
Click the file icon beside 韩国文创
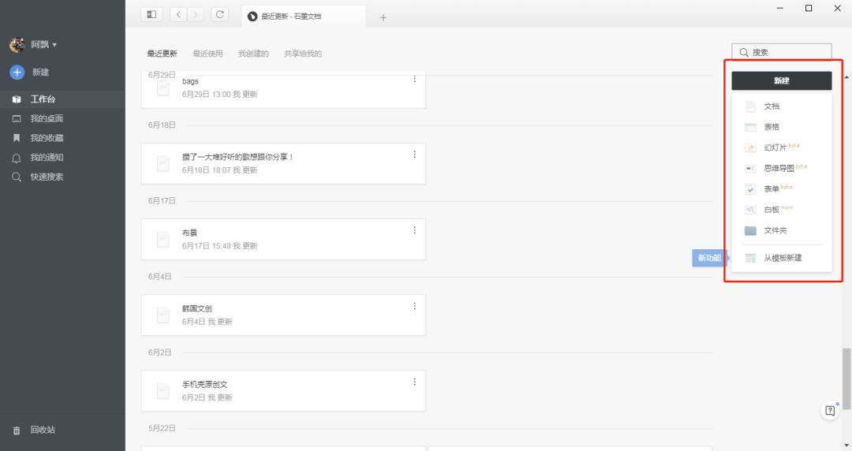pyautogui.click(x=163, y=315)
